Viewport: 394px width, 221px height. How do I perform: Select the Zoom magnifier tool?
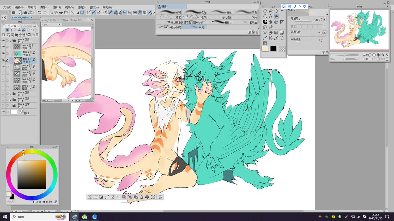coord(265,16)
